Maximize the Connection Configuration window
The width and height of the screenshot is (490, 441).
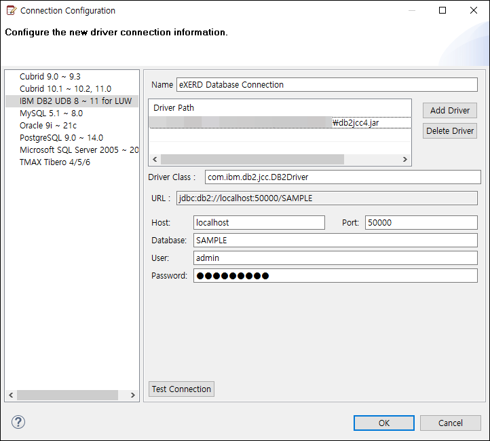tap(442, 10)
